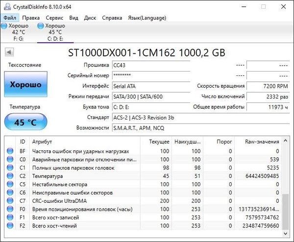Viewport: 294px width, 242px height.
Task: Click the blue Хорошо health status button
Action: pyautogui.click(x=25, y=84)
